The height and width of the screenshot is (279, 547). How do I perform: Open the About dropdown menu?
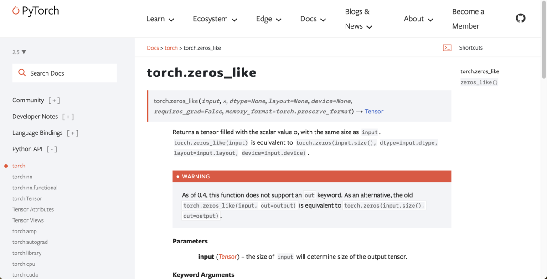click(418, 19)
